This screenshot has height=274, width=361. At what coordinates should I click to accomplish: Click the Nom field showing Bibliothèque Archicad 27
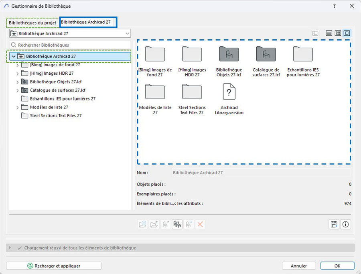coord(261,172)
